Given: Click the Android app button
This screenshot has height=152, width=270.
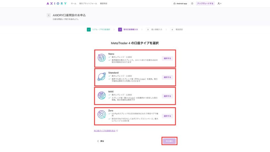Looking at the screenshot, I should tap(180, 4).
